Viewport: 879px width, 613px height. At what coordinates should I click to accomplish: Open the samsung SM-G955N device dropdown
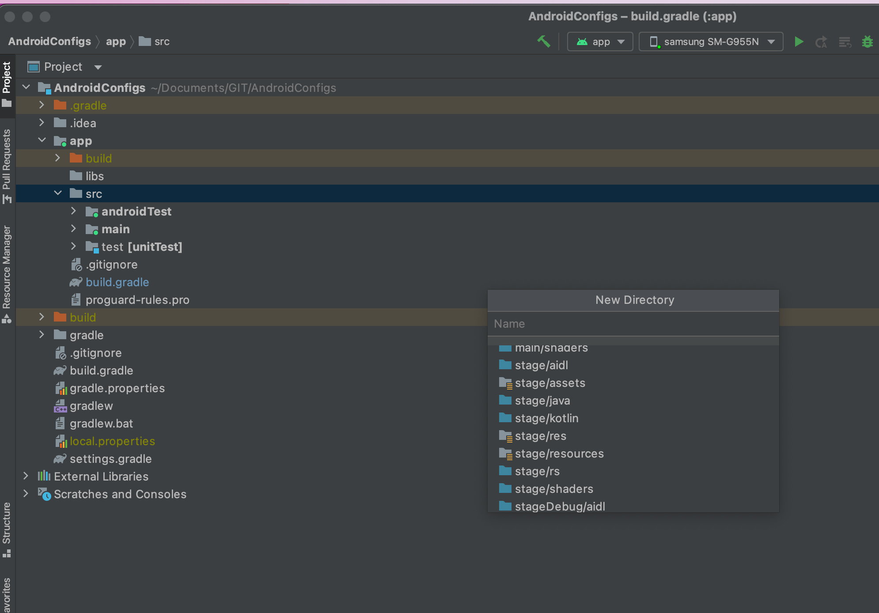point(711,42)
